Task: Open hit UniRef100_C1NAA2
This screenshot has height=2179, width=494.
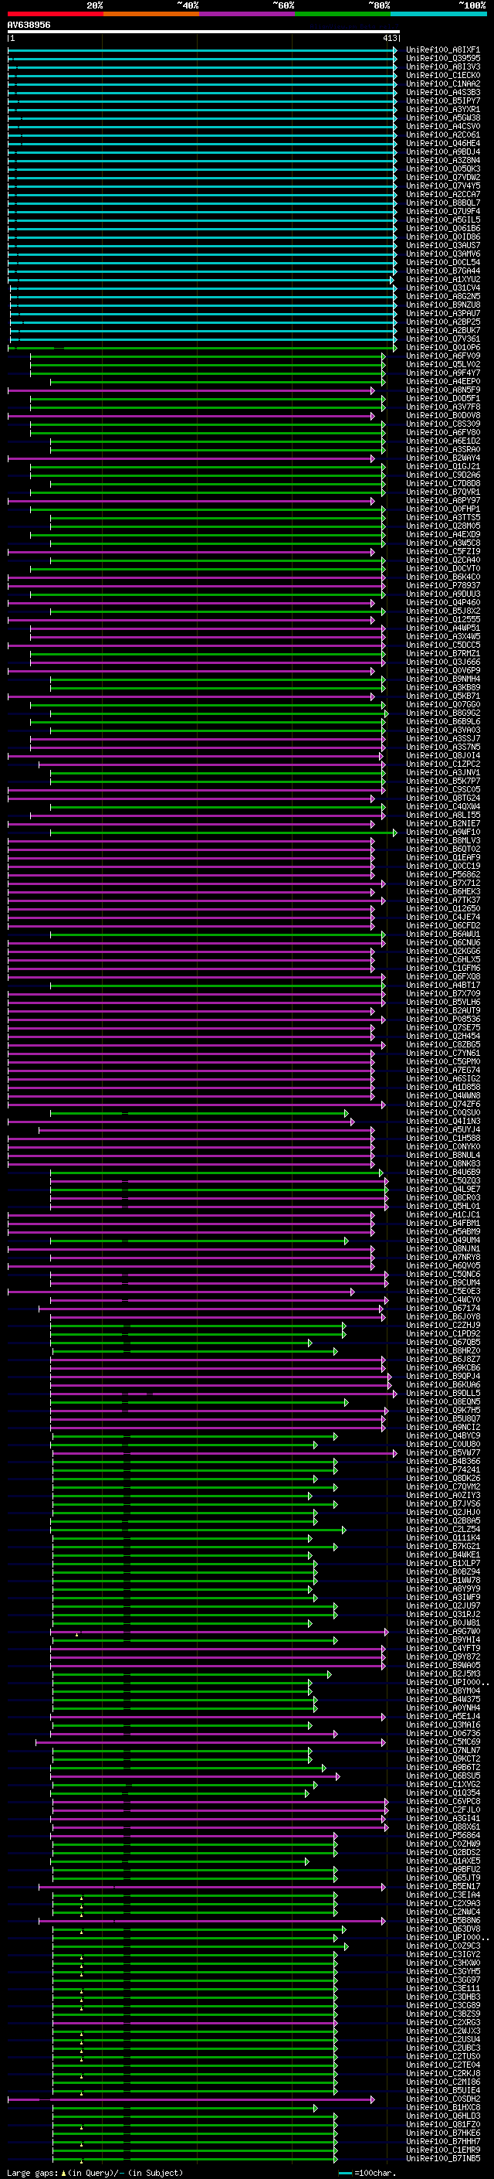Action: point(442,83)
